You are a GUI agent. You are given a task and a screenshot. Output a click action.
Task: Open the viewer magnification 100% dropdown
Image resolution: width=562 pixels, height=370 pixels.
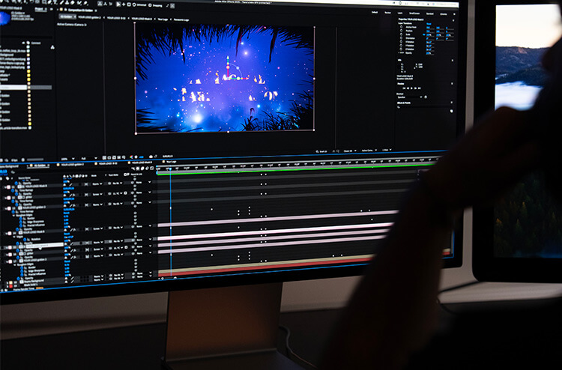67,159
